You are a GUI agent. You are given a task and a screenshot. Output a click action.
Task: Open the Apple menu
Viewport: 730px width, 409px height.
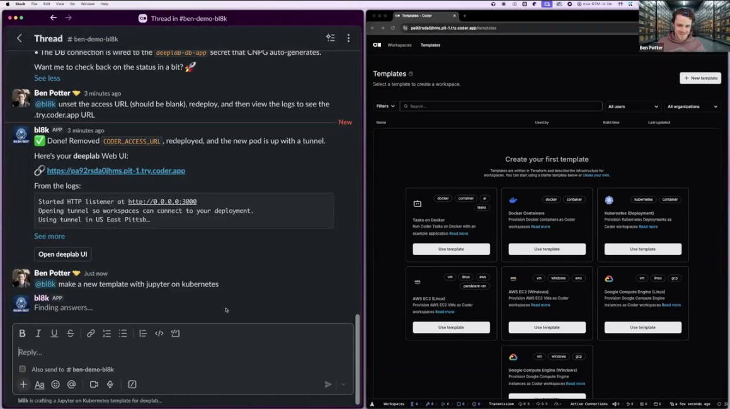pos(7,4)
